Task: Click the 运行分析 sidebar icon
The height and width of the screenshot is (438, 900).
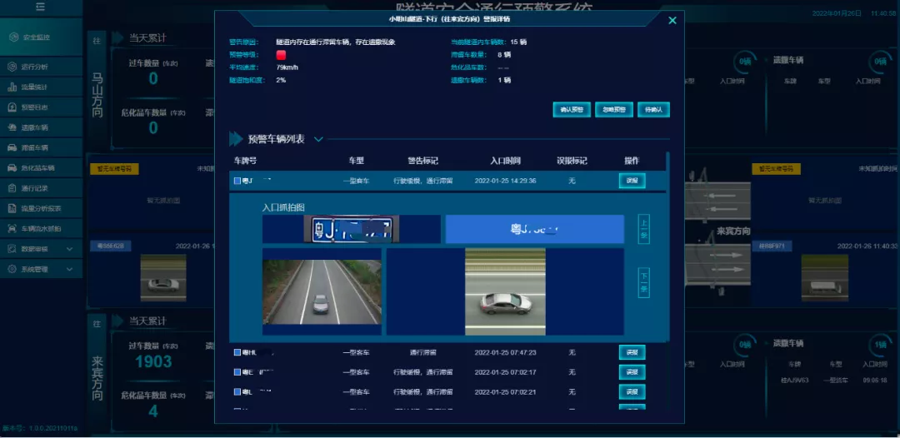Action: [x=12, y=67]
